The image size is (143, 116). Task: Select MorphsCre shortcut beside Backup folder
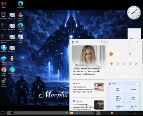(12, 27)
